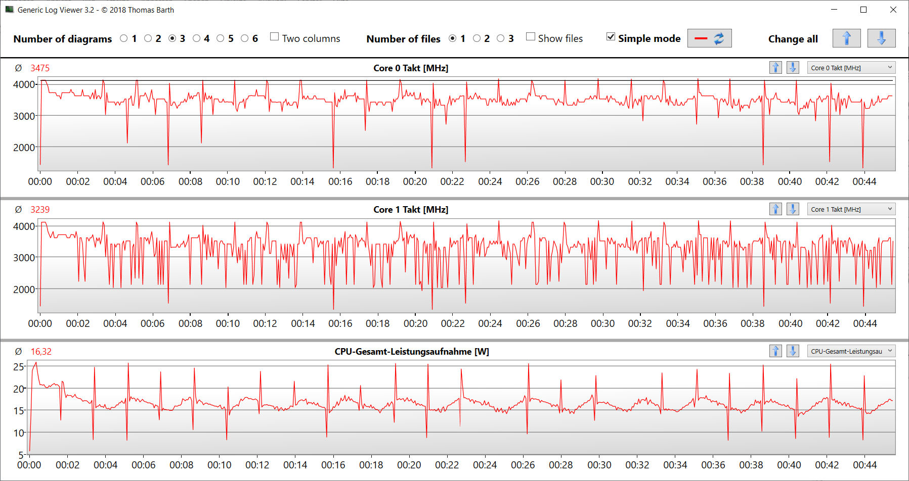Set number of diagrams to 1

tap(124, 38)
